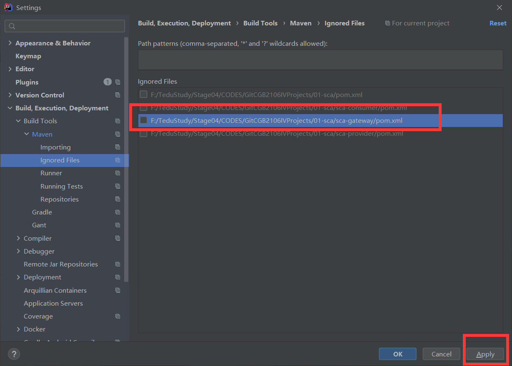
Task: Collapse Build, Execution, Deployment section
Action: [10, 108]
